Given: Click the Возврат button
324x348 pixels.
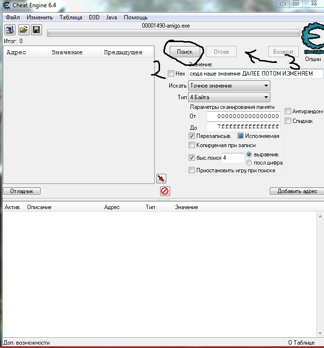Looking at the screenshot, I should tap(283, 52).
